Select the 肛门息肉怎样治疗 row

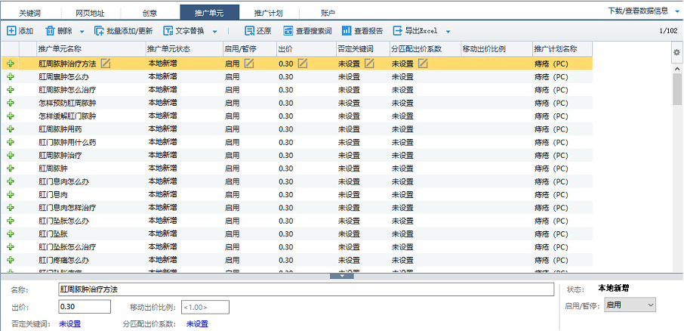297,208
